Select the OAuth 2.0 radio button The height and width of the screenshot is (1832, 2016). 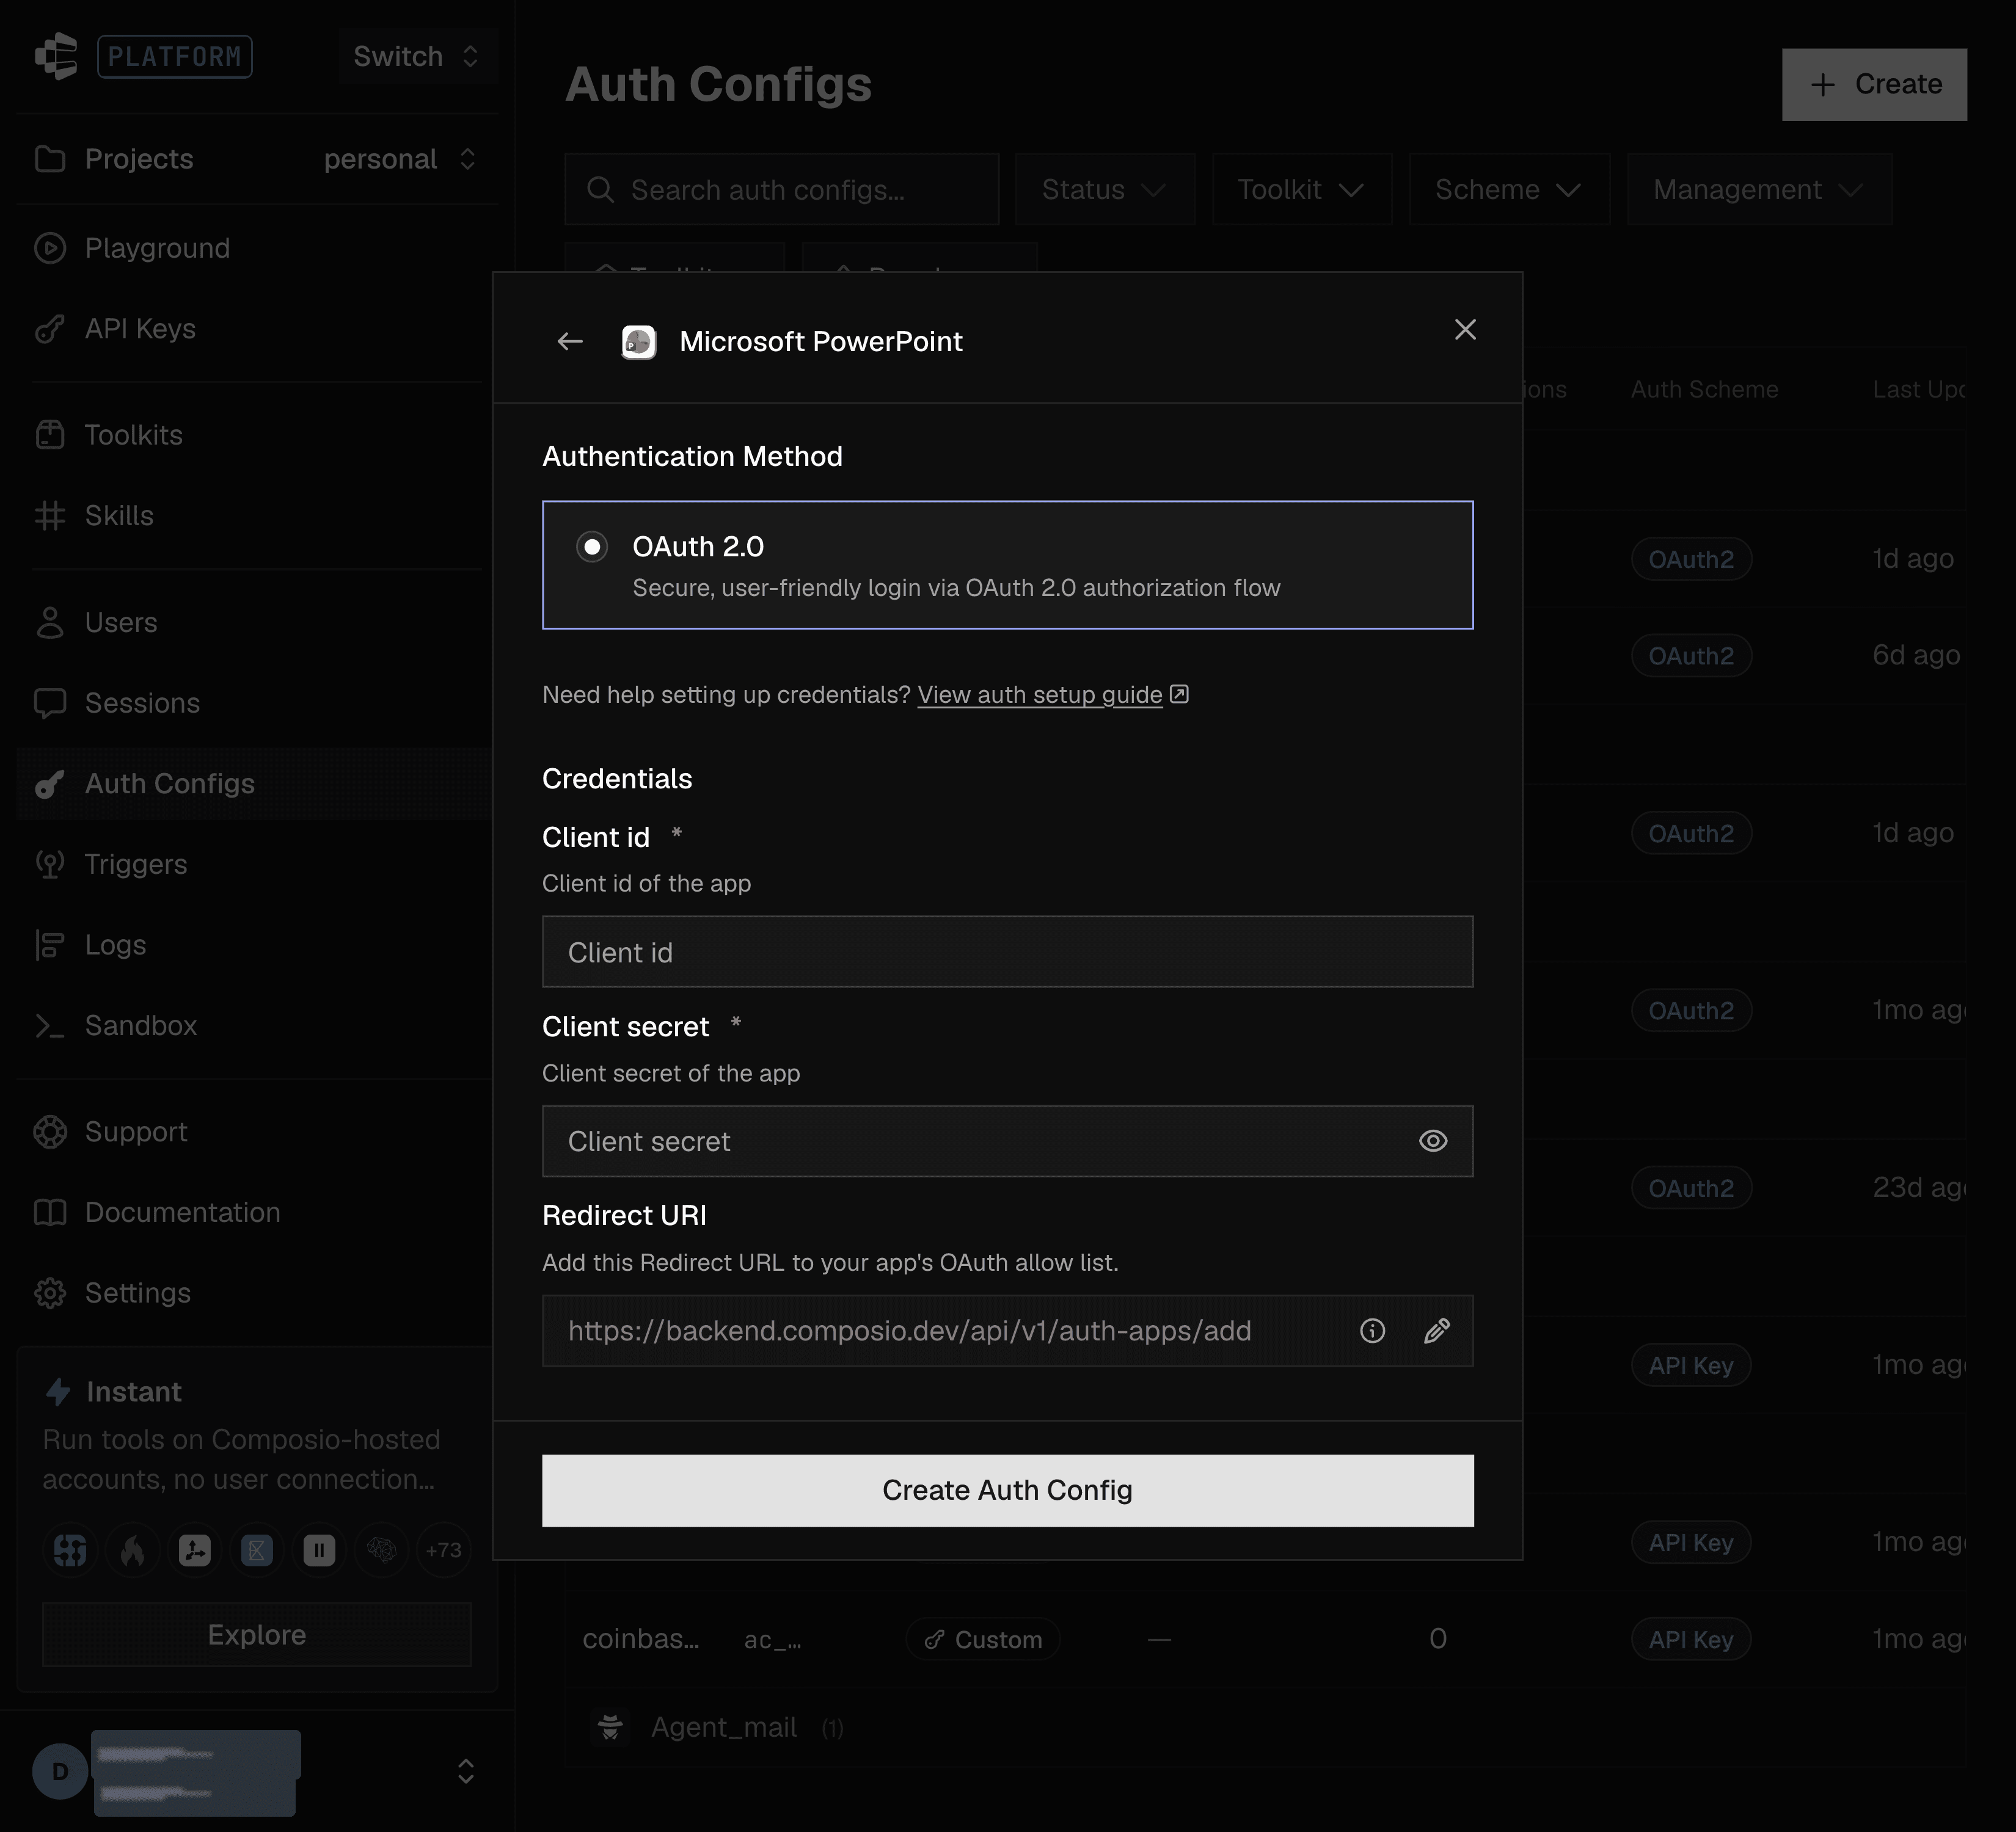pos(592,547)
